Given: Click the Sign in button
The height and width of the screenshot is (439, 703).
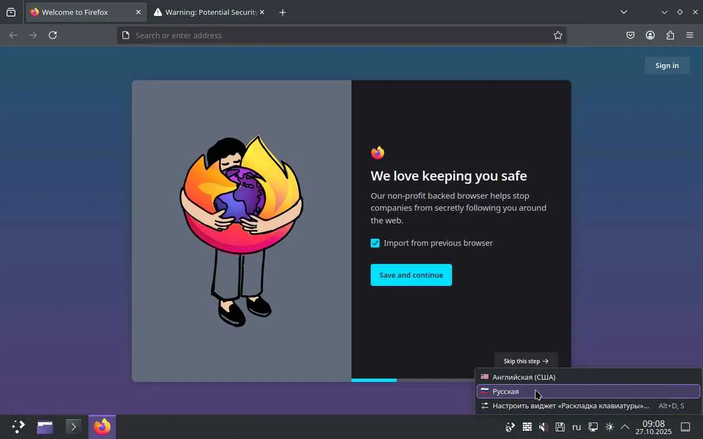Looking at the screenshot, I should point(667,65).
